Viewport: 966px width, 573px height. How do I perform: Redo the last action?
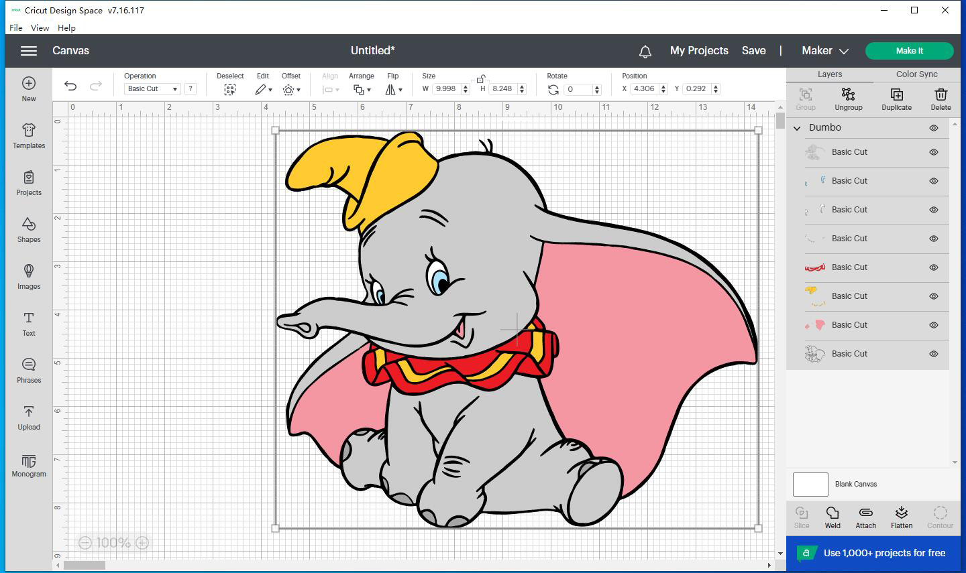tap(96, 85)
